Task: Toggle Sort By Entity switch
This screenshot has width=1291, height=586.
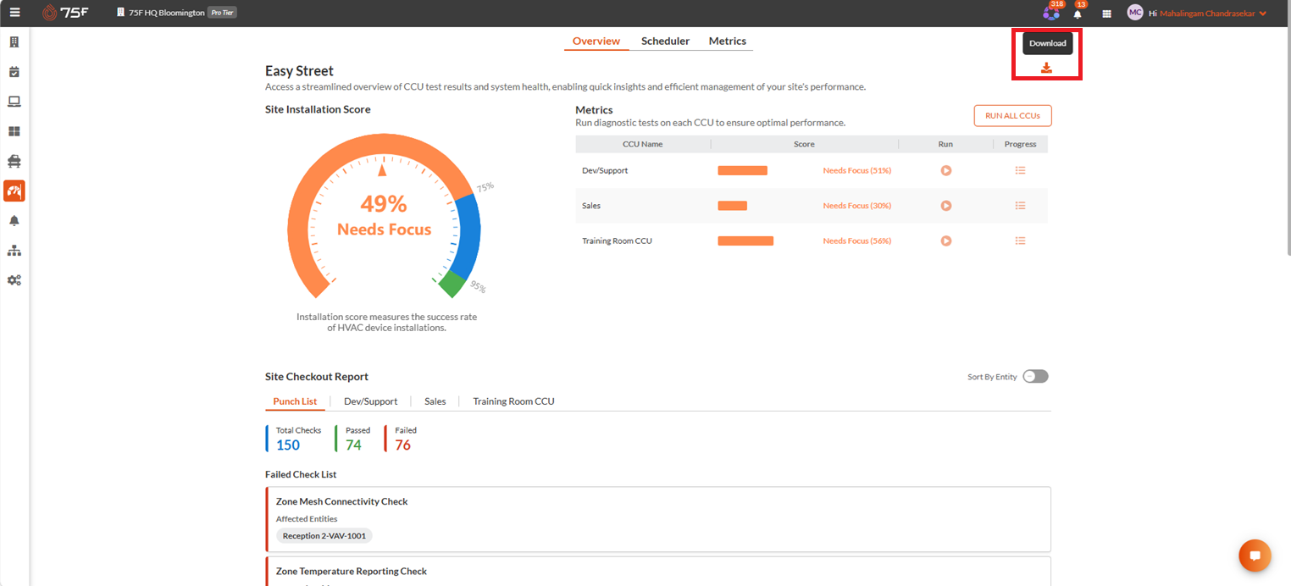Action: [x=1035, y=377]
